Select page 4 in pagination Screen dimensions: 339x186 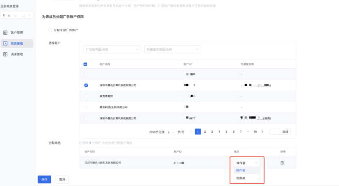coord(219,131)
